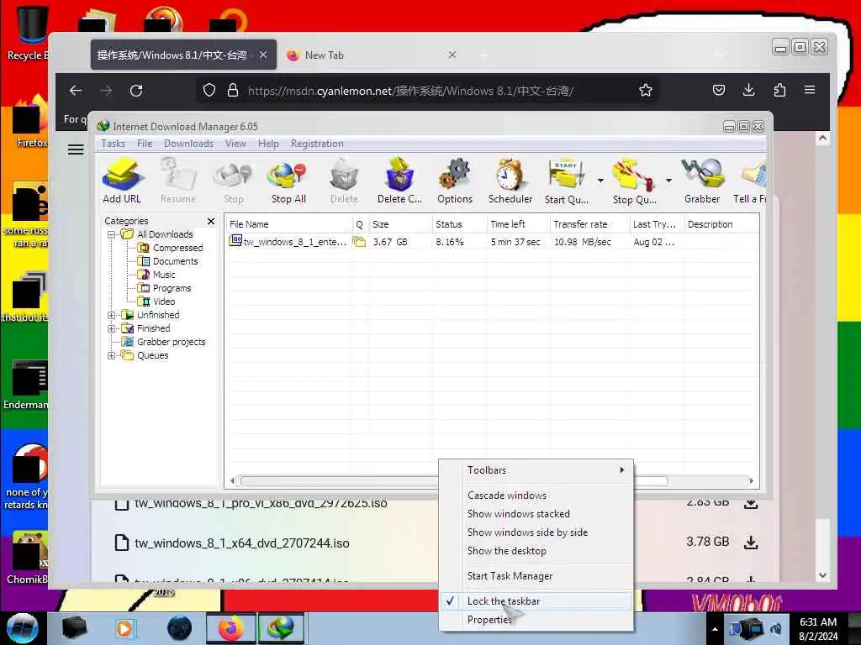
Task: Open taskbar Properties menu entry
Action: [x=536, y=620]
